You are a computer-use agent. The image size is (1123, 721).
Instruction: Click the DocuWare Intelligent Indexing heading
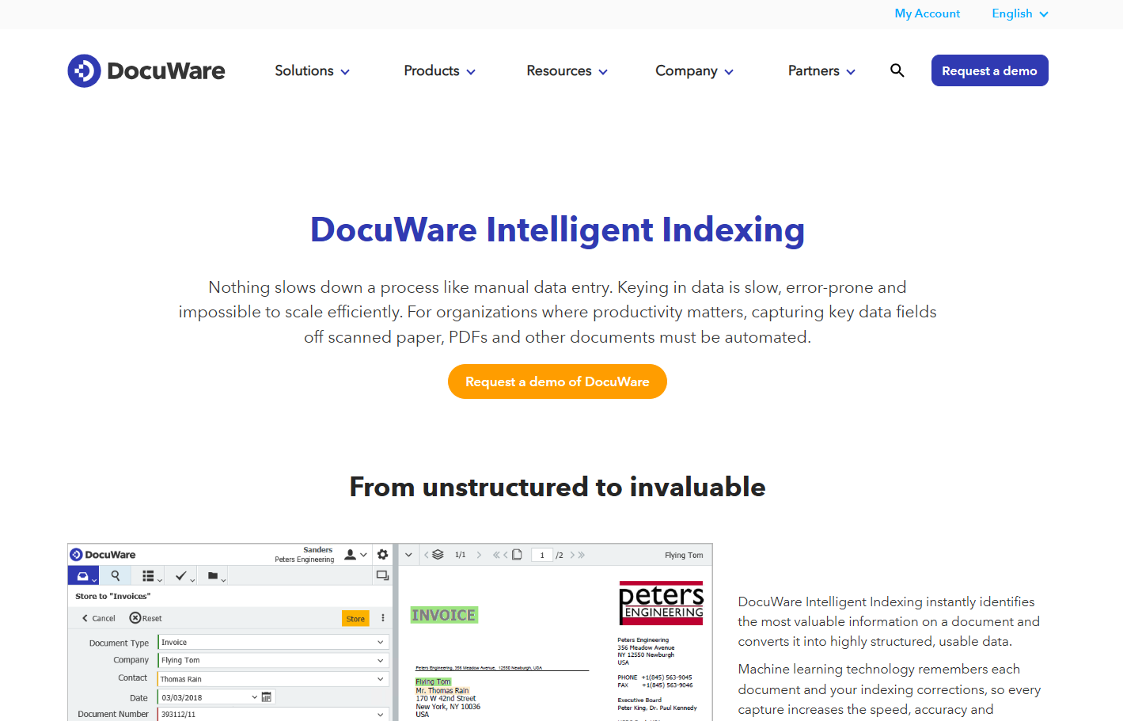(557, 230)
